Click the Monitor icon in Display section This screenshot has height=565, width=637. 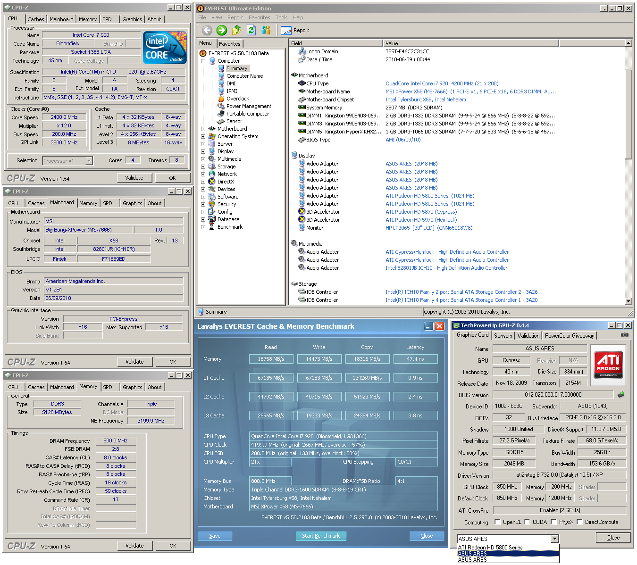point(302,228)
